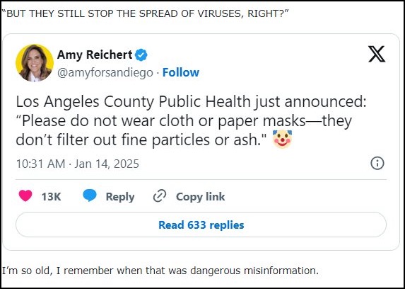Click the dangerous misinformation caption text
This screenshot has height=289, width=405.
(160, 271)
